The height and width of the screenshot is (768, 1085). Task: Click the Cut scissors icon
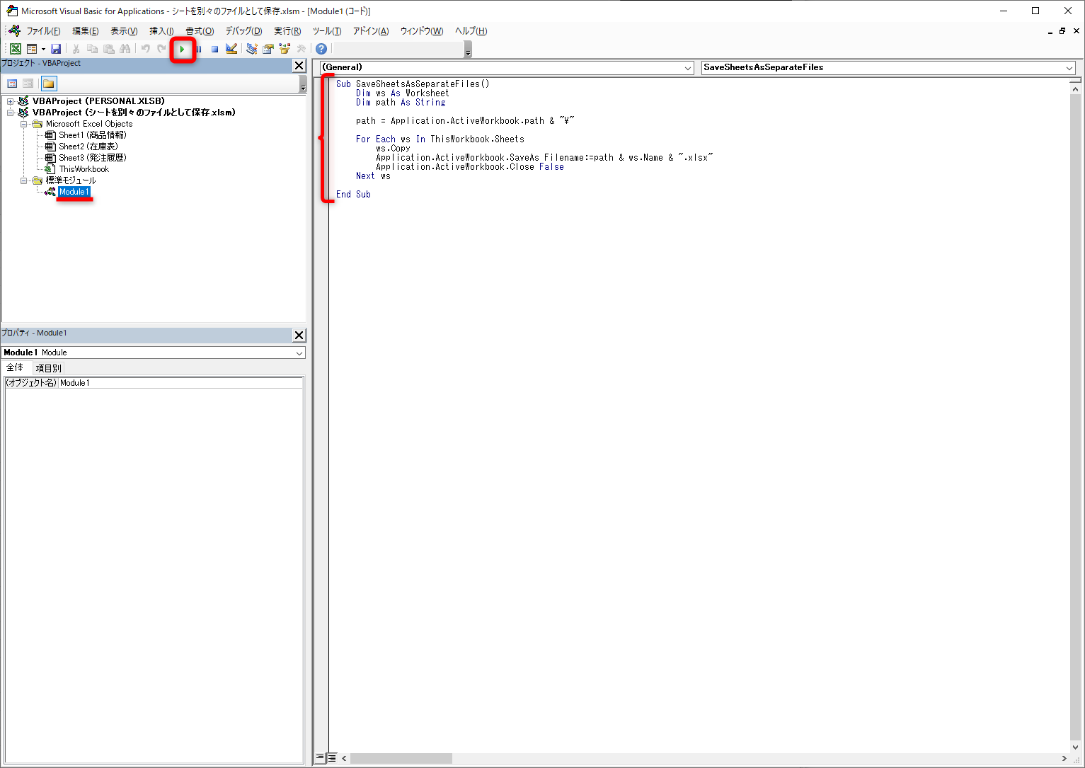point(76,49)
